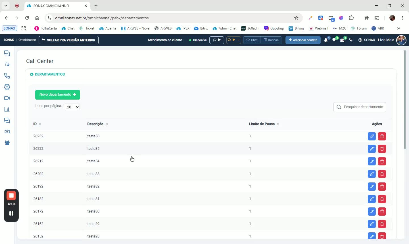
Task: Open the users group sidebar icon
Action: coord(7,143)
